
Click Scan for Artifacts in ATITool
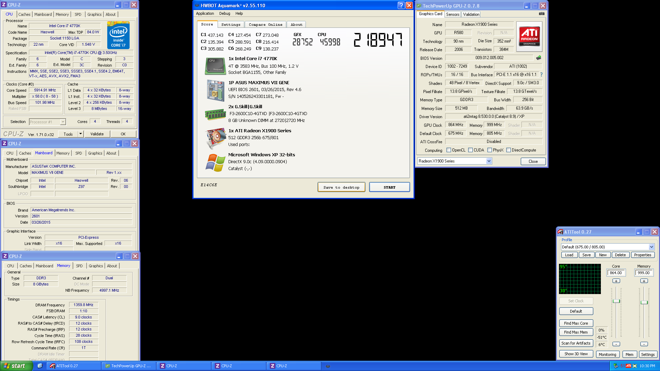tap(576, 343)
